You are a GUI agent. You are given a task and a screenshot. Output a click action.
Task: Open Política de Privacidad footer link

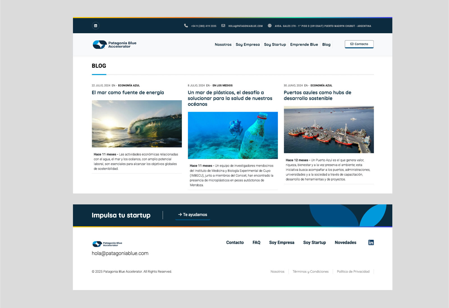353,272
